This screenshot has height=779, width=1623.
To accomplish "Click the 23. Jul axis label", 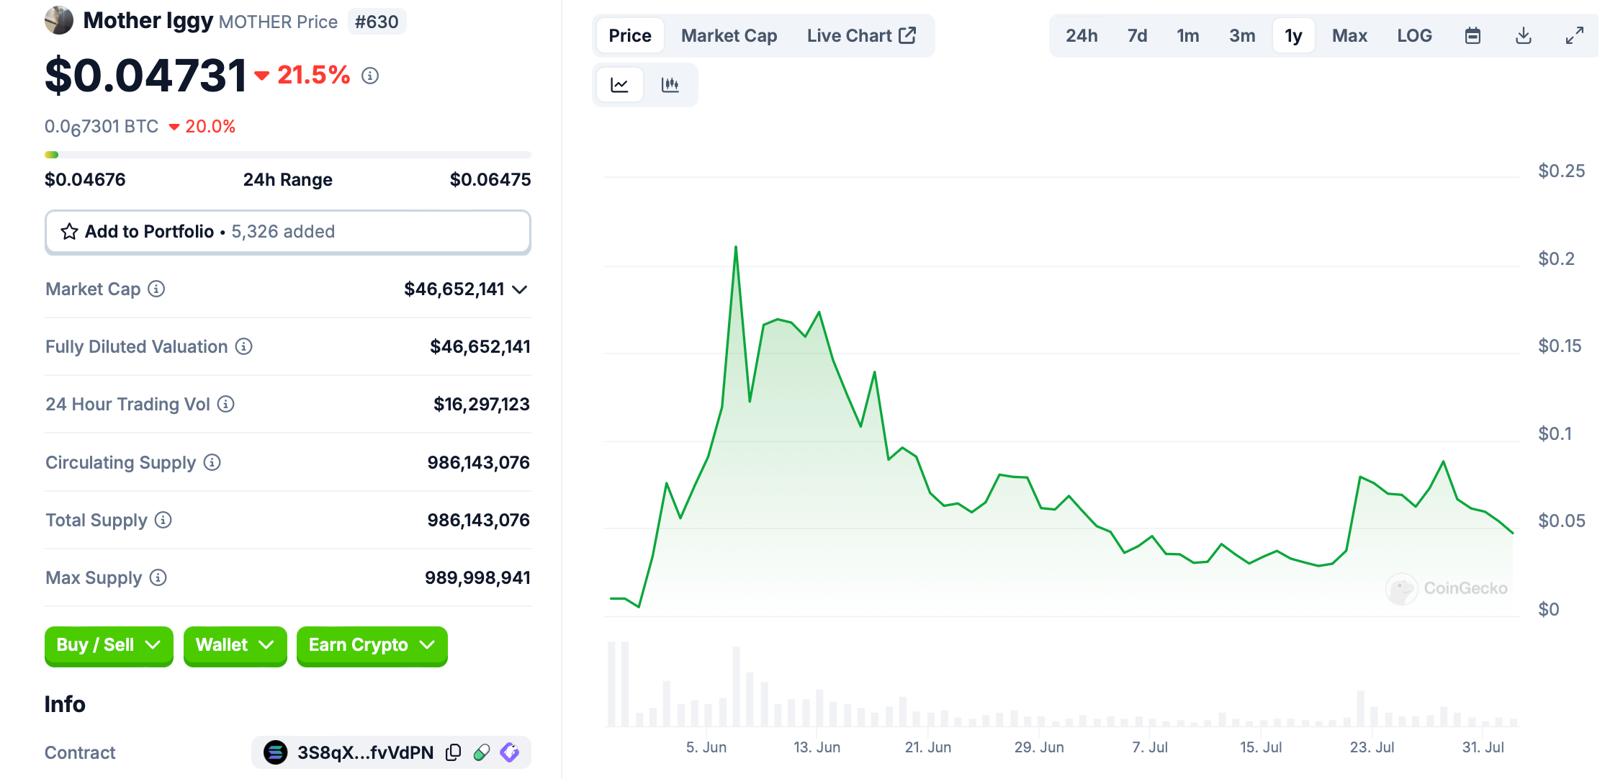I will point(1372,747).
